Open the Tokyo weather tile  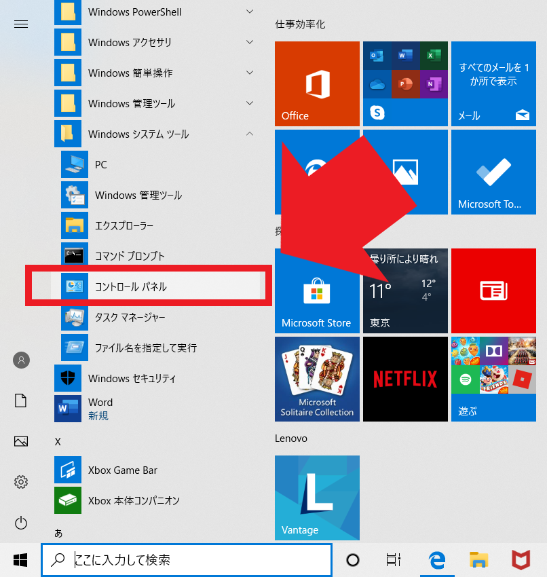(405, 291)
